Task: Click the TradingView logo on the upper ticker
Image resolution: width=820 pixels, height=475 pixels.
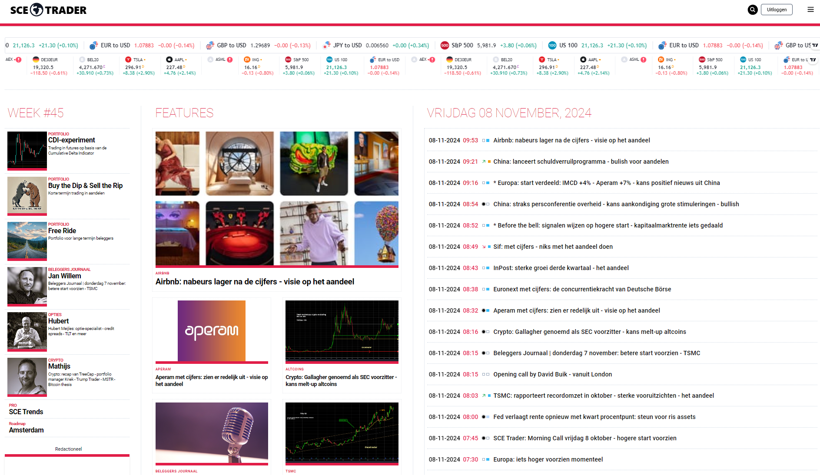Action: click(815, 45)
